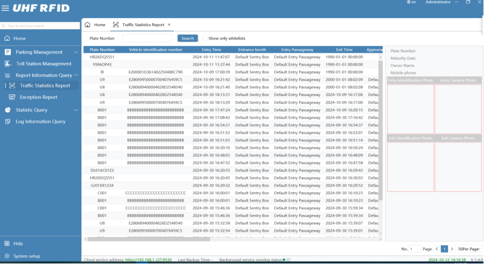The width and height of the screenshot is (484, 264).
Task: Click the globe language icon
Action: [x=408, y=2]
